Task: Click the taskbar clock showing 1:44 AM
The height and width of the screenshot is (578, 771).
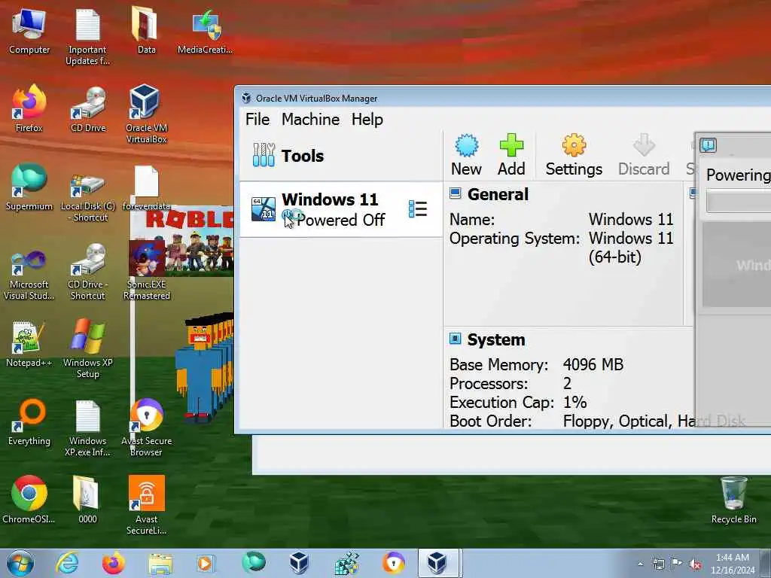Action: click(733, 564)
